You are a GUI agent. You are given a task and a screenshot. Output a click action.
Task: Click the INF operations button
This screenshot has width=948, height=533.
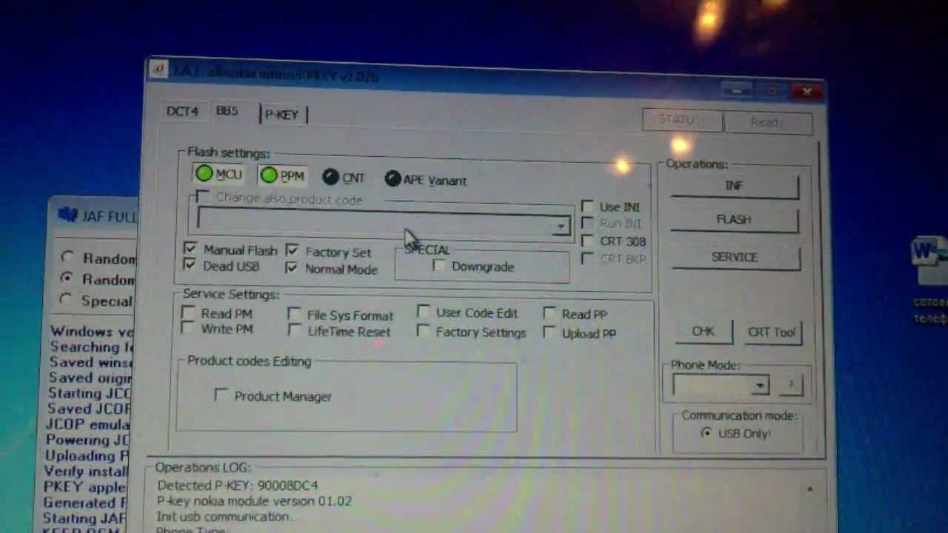coord(734,186)
